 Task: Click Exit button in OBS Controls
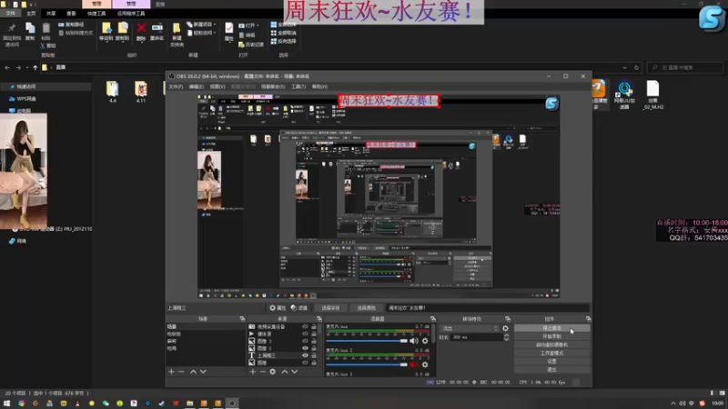pos(551,370)
